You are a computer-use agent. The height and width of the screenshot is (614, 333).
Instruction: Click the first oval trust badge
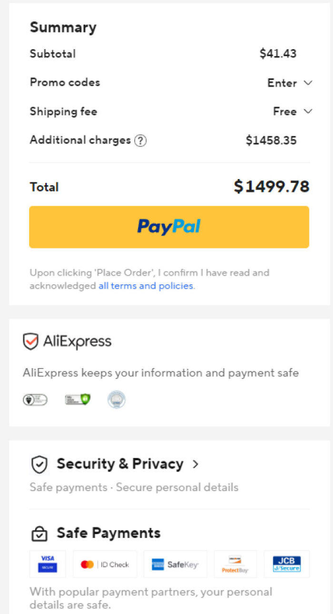click(35, 400)
